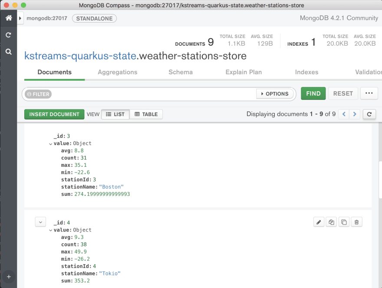Click into the filter query input field
The width and height of the screenshot is (382, 288).
point(154,94)
